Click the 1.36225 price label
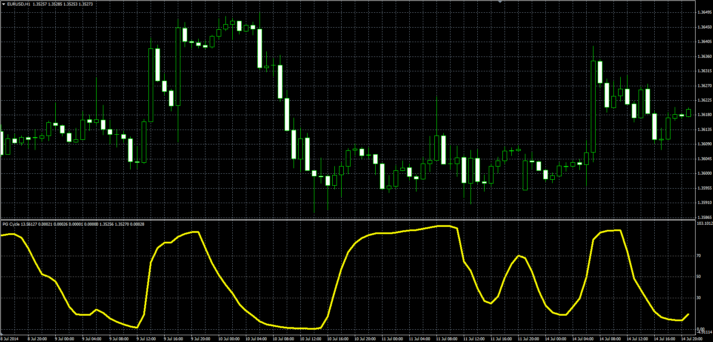This screenshot has width=713, height=342. coord(704,100)
